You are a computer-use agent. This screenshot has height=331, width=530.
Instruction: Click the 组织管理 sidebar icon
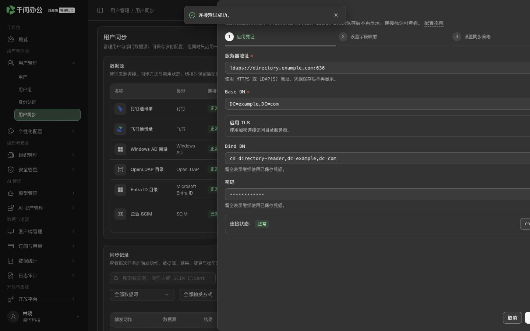click(x=11, y=155)
